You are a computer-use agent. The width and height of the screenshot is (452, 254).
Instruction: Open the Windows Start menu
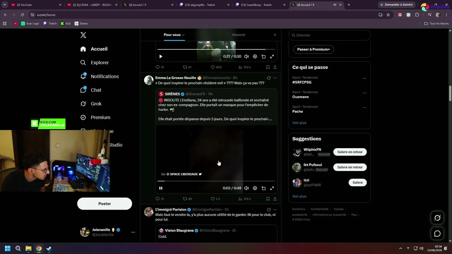pos(8,249)
